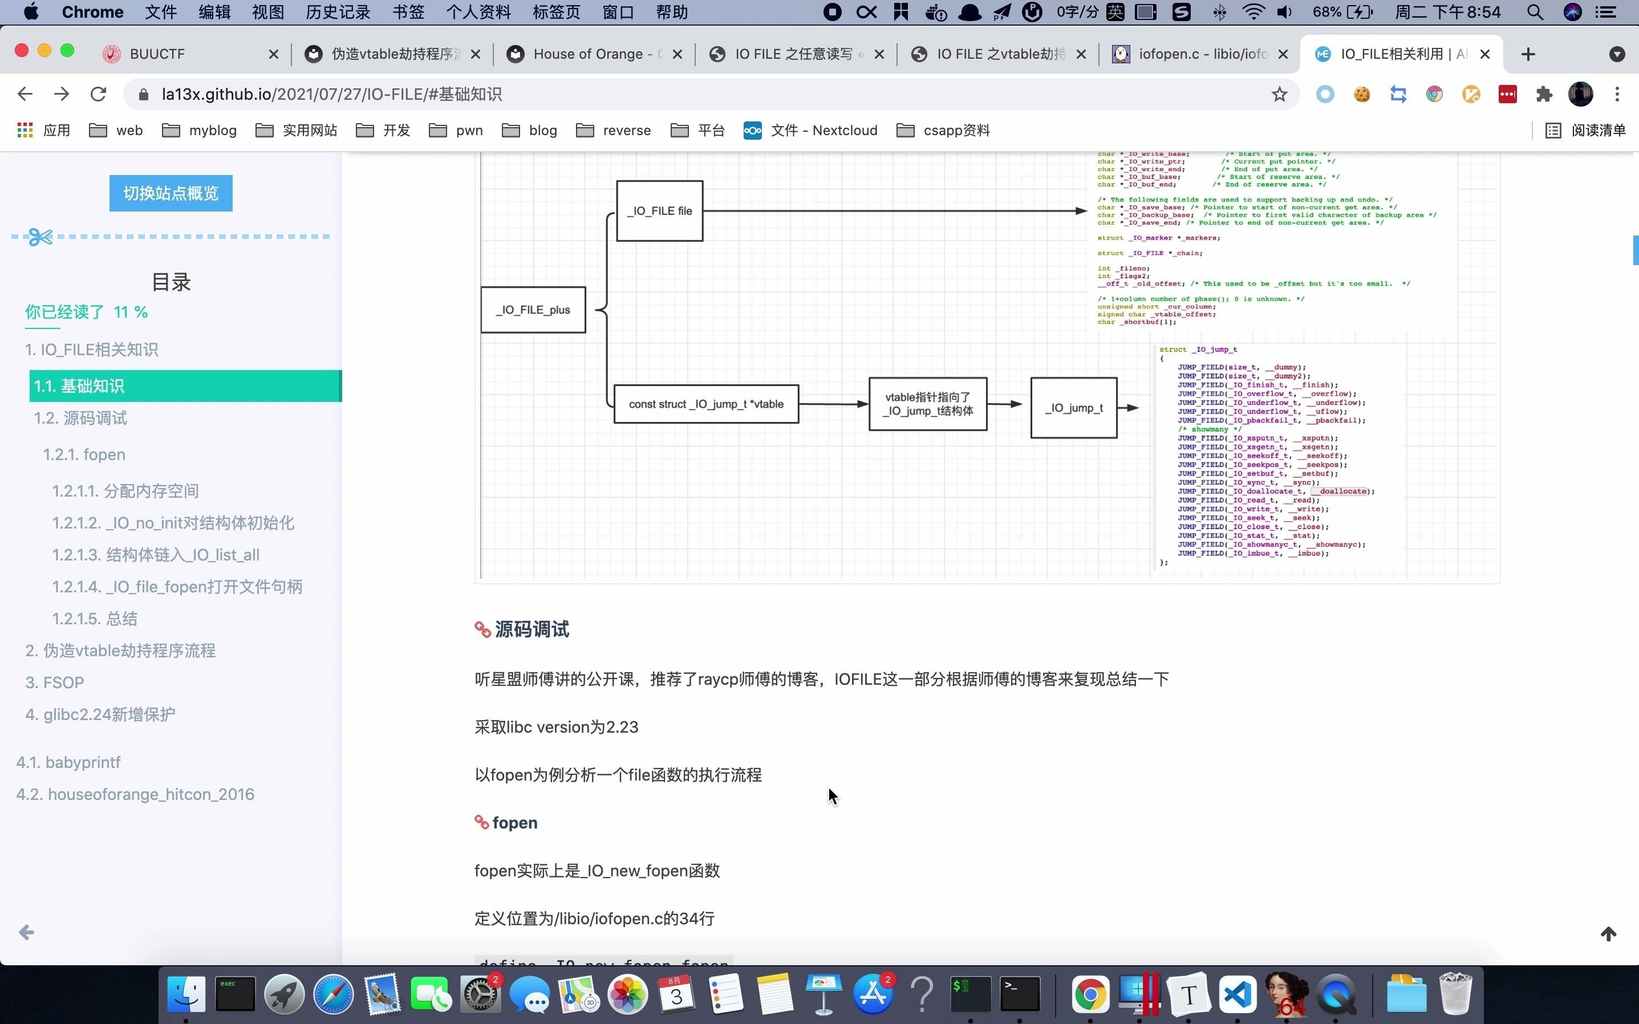Click the page scrollbar position indicator
This screenshot has height=1024, width=1639.
1634,250
